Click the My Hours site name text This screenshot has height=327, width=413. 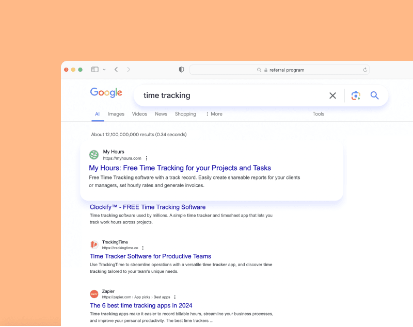tap(114, 152)
